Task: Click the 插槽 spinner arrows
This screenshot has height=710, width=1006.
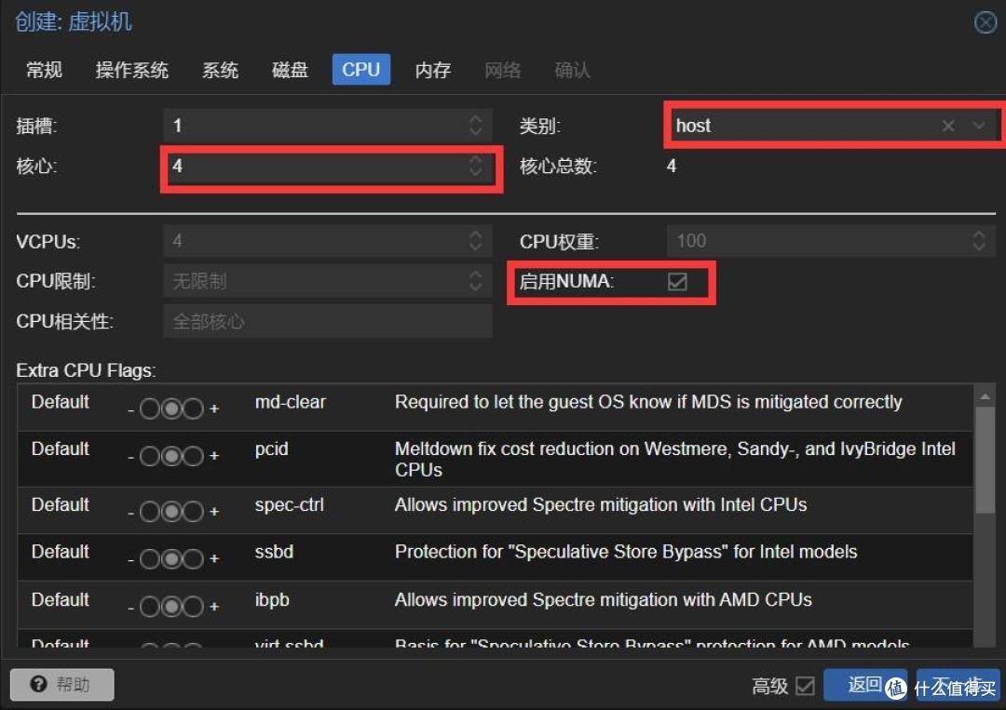Action: (x=475, y=125)
